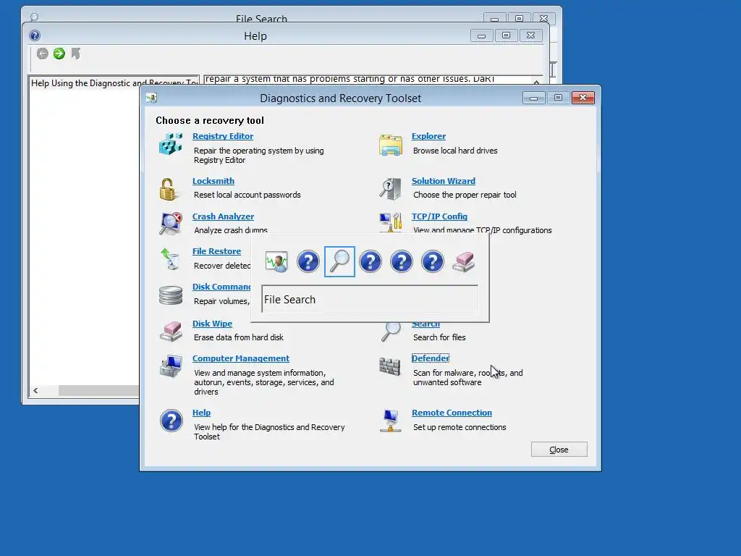Click the File Search window title bar icon
741x556 pixels.
tap(34, 17)
